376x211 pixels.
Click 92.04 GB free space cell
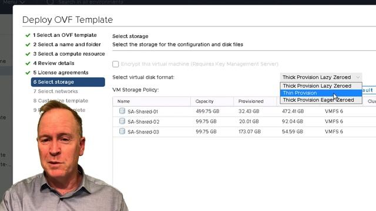293,121
